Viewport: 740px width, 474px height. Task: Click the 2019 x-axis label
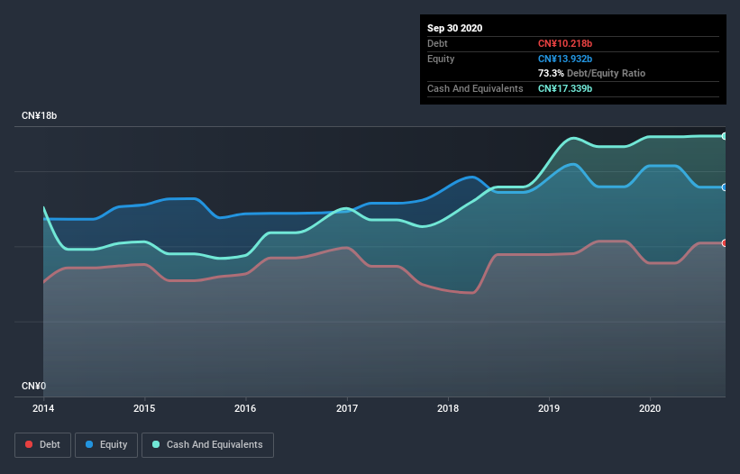[548, 408]
